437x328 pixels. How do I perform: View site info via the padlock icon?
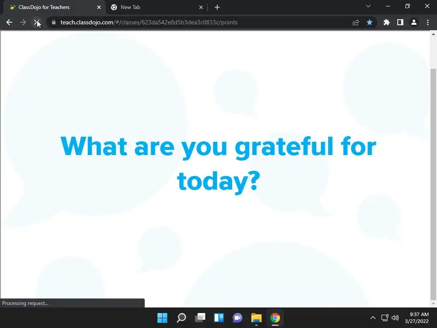[54, 22]
